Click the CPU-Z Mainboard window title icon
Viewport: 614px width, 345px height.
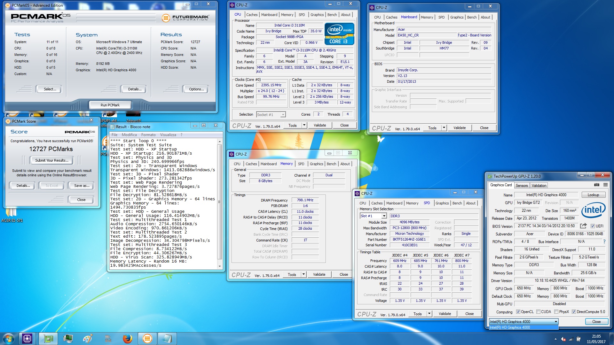pyautogui.click(x=372, y=7)
